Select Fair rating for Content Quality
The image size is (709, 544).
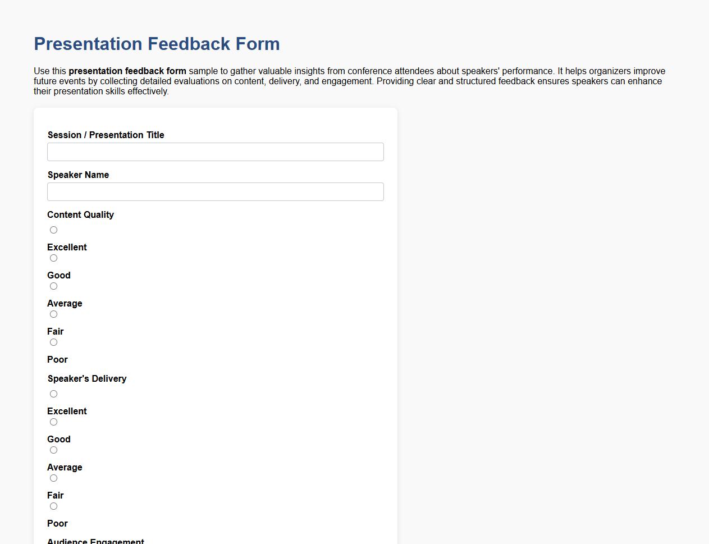[53, 314]
